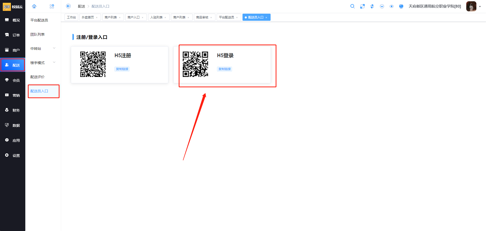This screenshot has height=231, width=486.
Task: Click the H5登录 card title
Action: (x=225, y=55)
